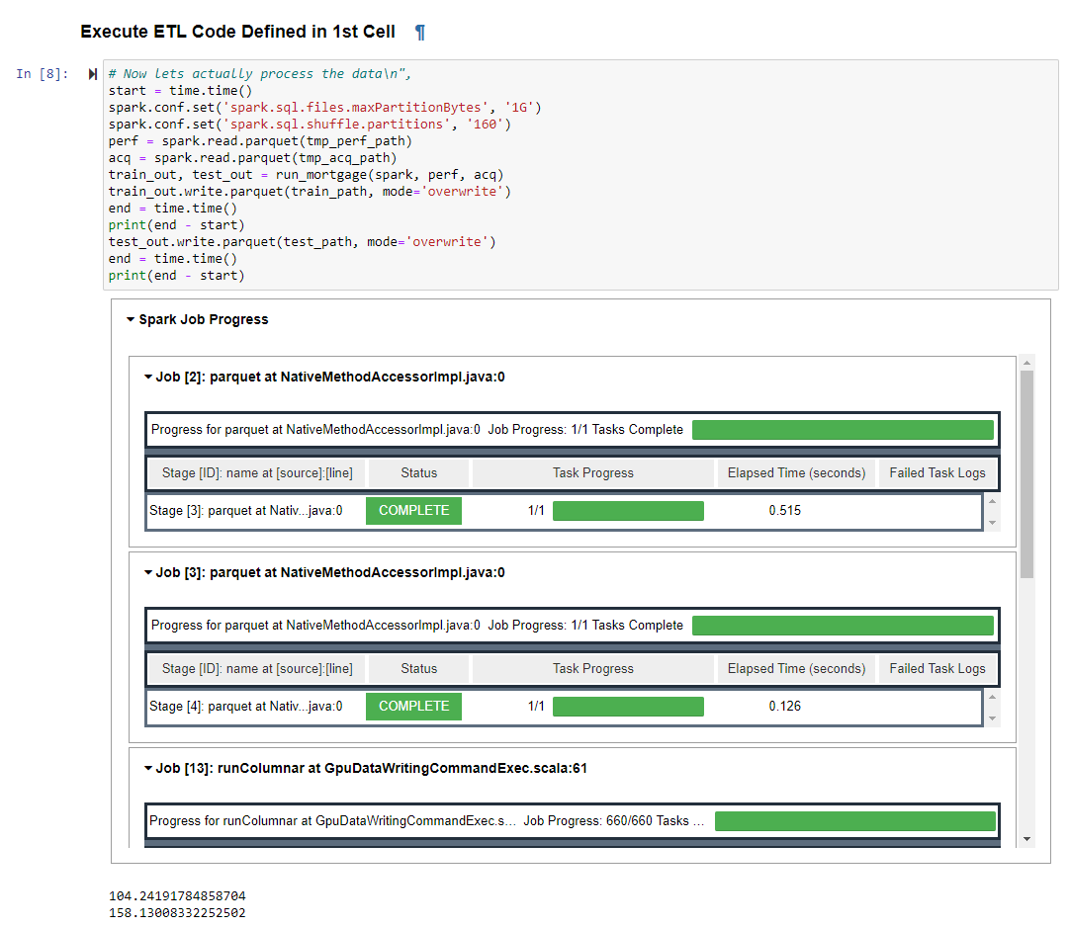1069x928 pixels.
Task: Click the COMPLETE badge for Stage [3]
Action: tap(413, 510)
